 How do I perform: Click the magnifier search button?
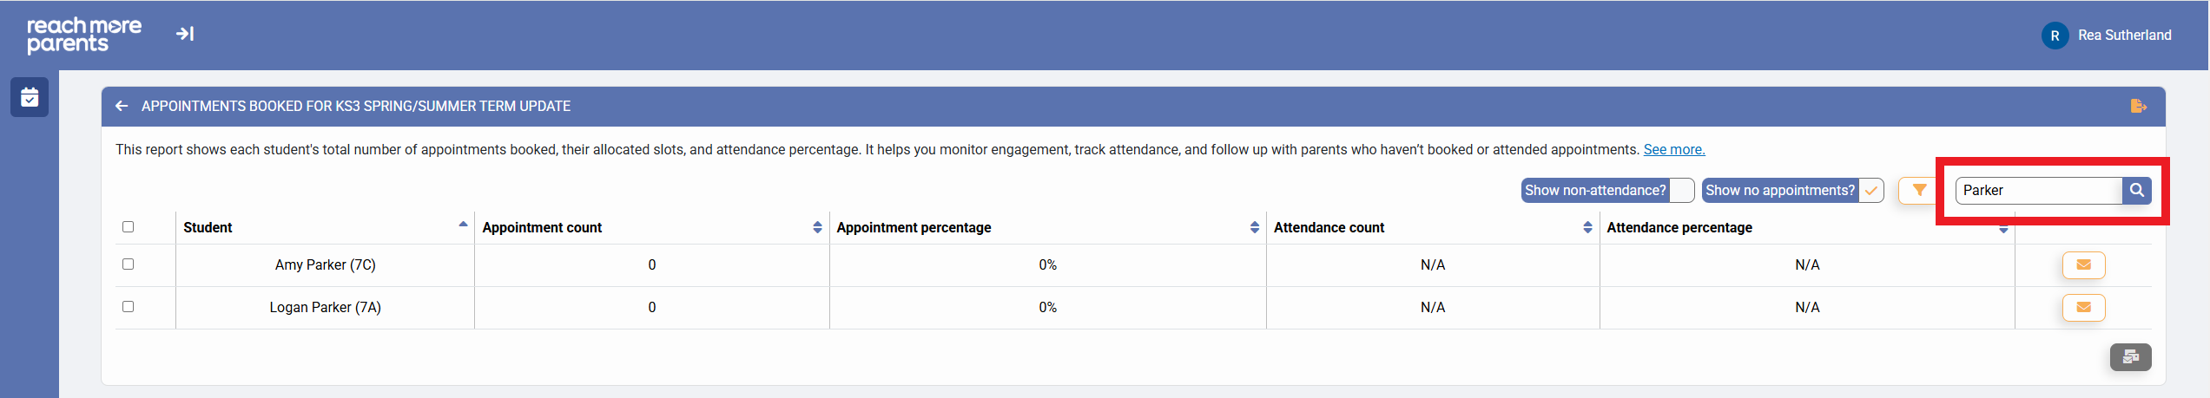2136,190
